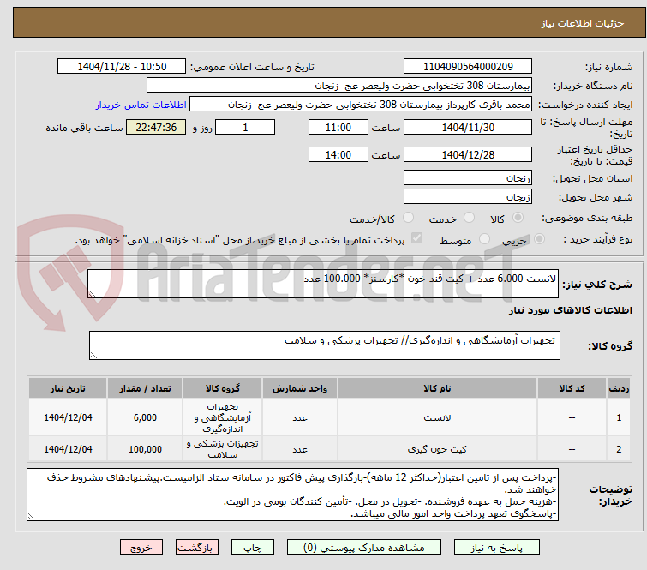Click the توضیحات خریدار text area
This screenshot has width=647, height=570.
(x=292, y=495)
